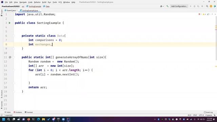Screen dimensions: 217x122
Task: Click the taskbar clock and date
Action: (x=210, y=119)
